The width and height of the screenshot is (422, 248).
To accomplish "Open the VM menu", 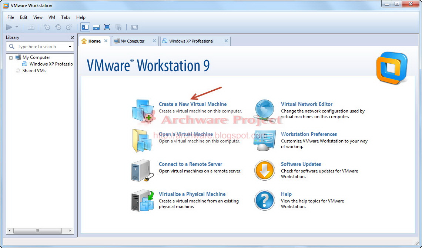I will coord(52,17).
